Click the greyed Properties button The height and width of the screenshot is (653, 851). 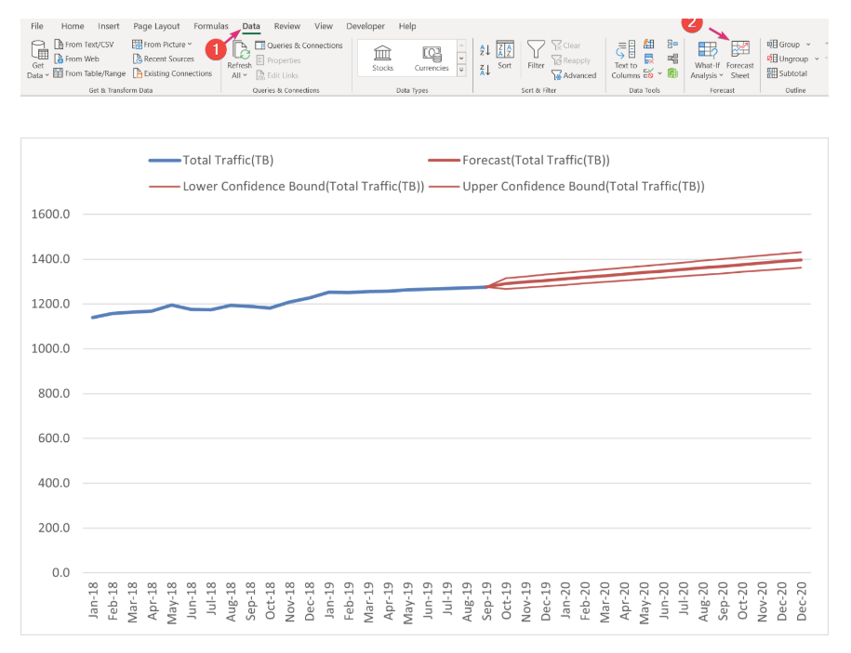coord(278,60)
